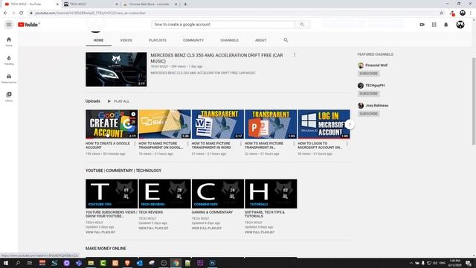Open Subscriptions in the left sidebar

tap(9, 78)
